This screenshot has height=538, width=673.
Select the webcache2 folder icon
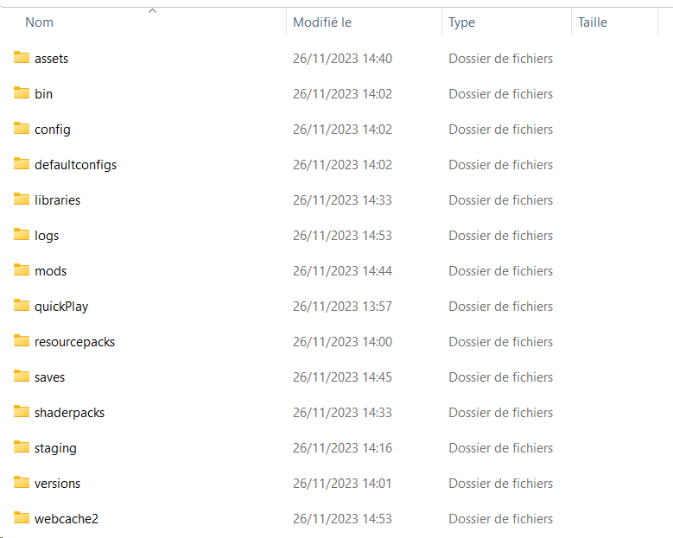point(22,518)
